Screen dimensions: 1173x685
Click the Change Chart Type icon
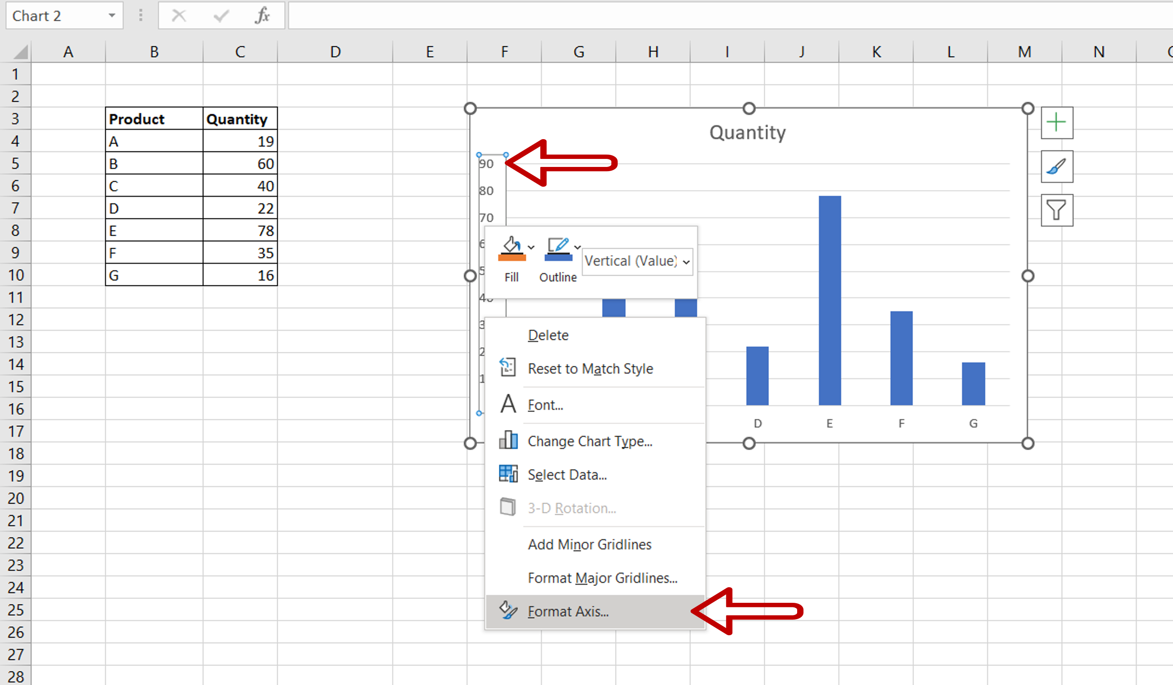pyautogui.click(x=507, y=441)
